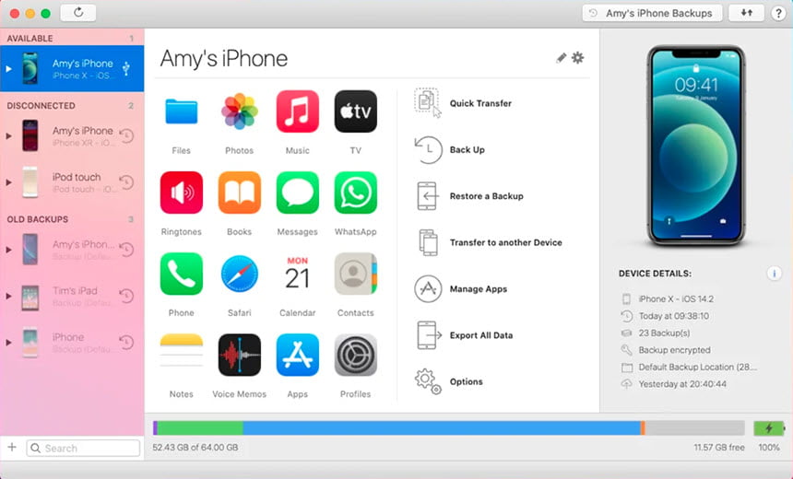The width and height of the screenshot is (793, 479).
Task: Expand the old backup iPhone row
Action: pyautogui.click(x=8, y=343)
